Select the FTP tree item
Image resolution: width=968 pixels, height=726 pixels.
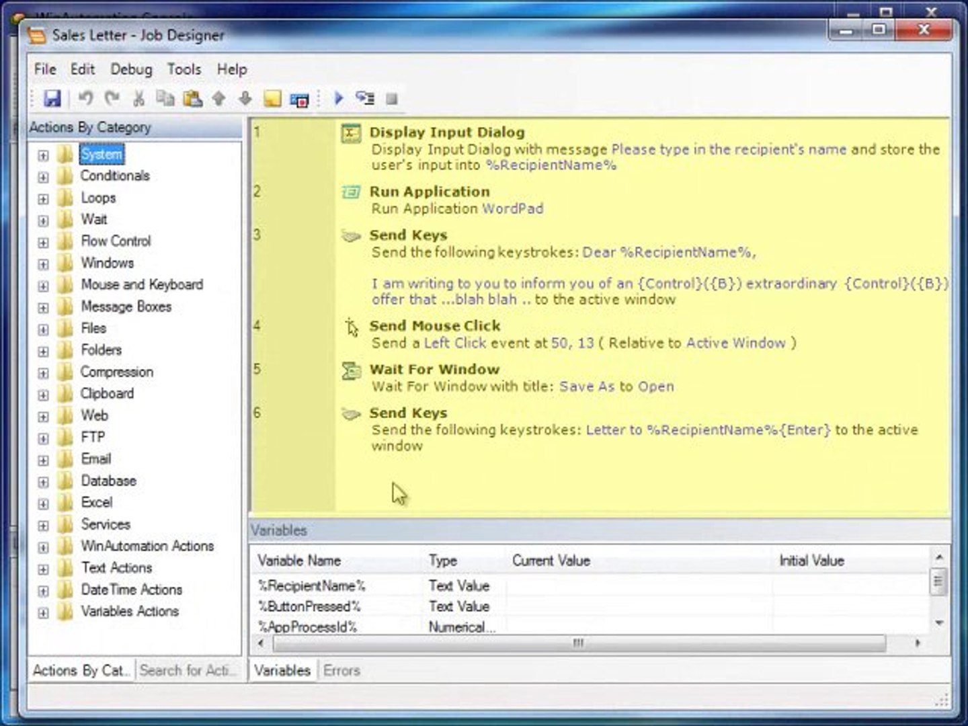coord(93,437)
